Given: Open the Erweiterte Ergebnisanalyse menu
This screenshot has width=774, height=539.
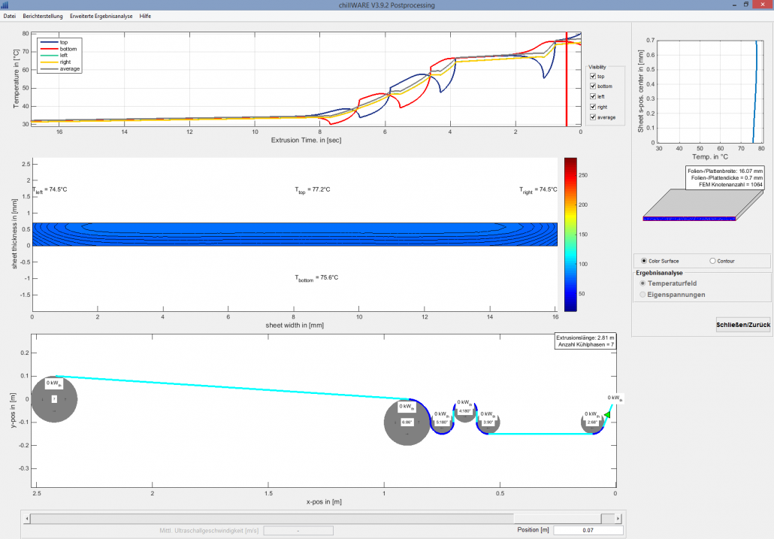Looking at the screenshot, I should point(101,16).
